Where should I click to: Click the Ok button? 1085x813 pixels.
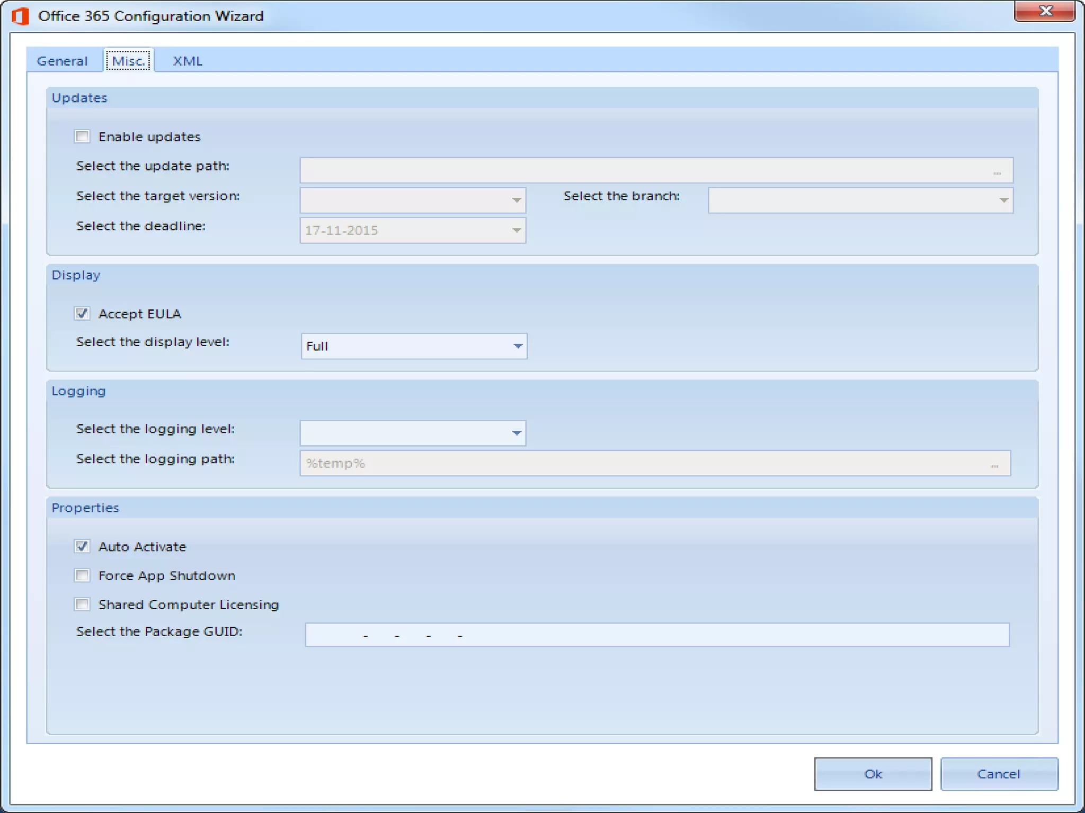pos(873,774)
